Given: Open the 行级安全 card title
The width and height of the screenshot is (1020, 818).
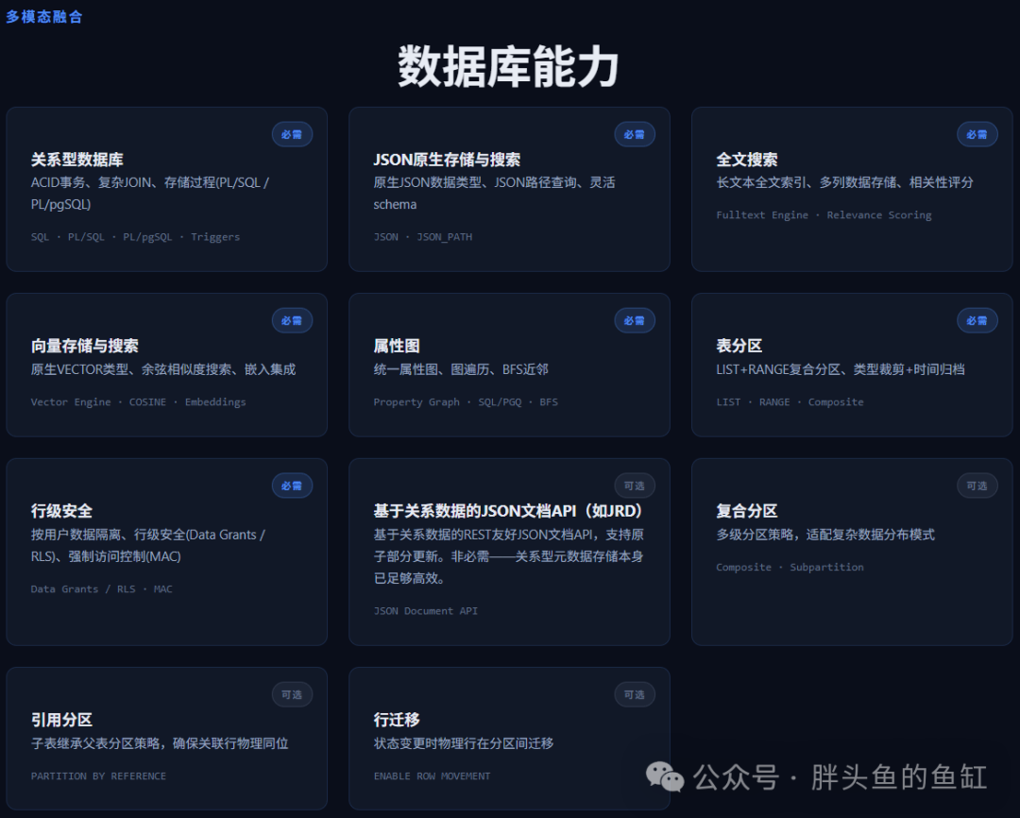Looking at the screenshot, I should tap(61, 511).
